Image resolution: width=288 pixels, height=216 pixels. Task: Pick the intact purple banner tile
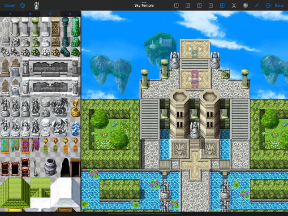pos(25,145)
